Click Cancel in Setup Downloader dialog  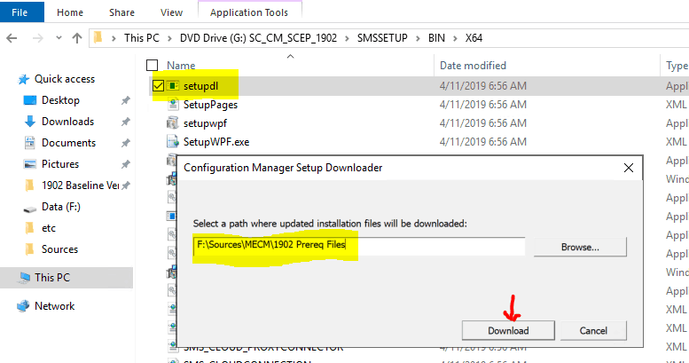(593, 331)
